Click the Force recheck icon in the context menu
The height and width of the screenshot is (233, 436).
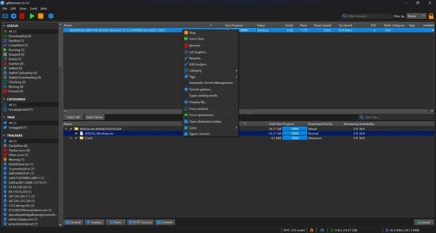tap(186, 109)
